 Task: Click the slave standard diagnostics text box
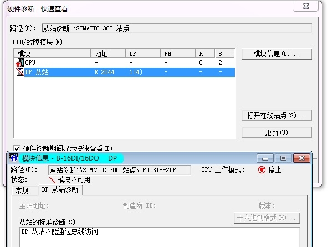pyautogui.click(x=160, y=237)
